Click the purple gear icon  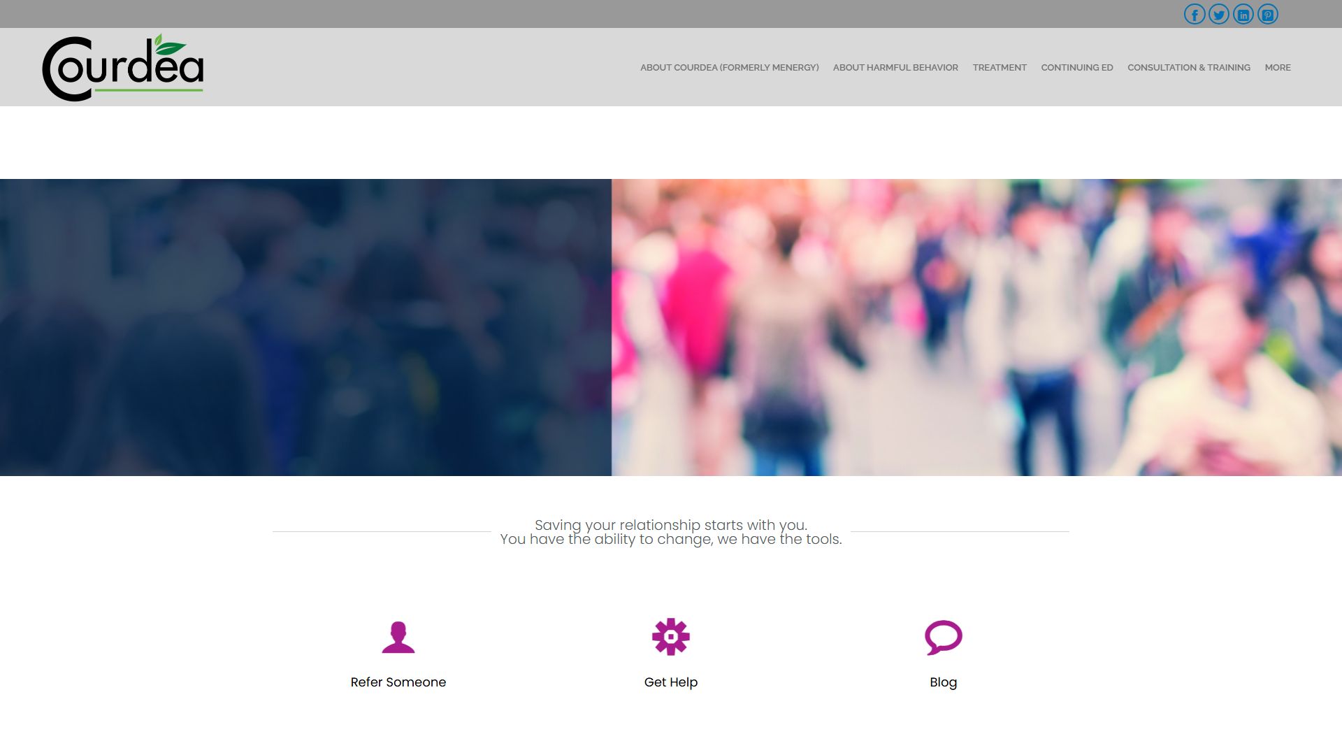671,637
